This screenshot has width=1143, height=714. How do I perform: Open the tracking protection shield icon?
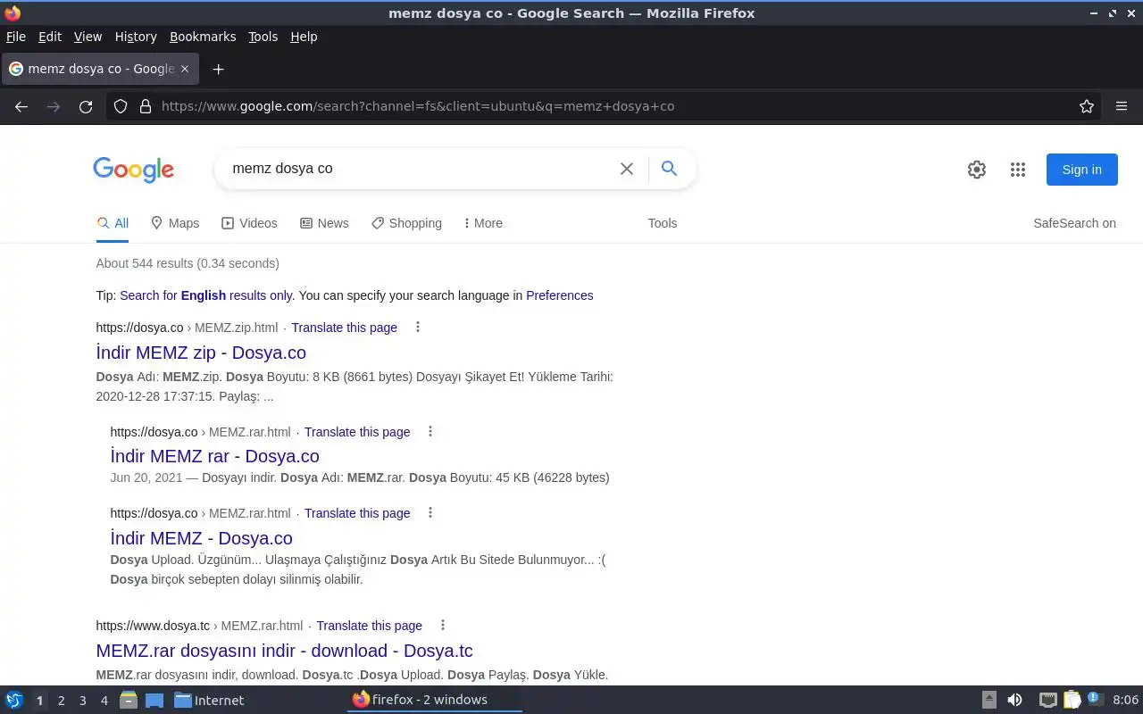click(x=121, y=106)
